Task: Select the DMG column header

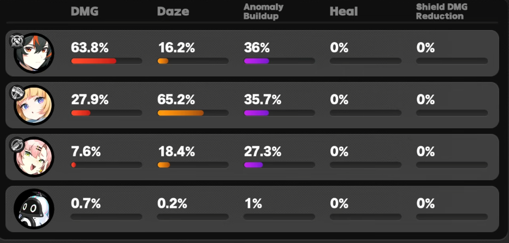Action: coord(85,11)
